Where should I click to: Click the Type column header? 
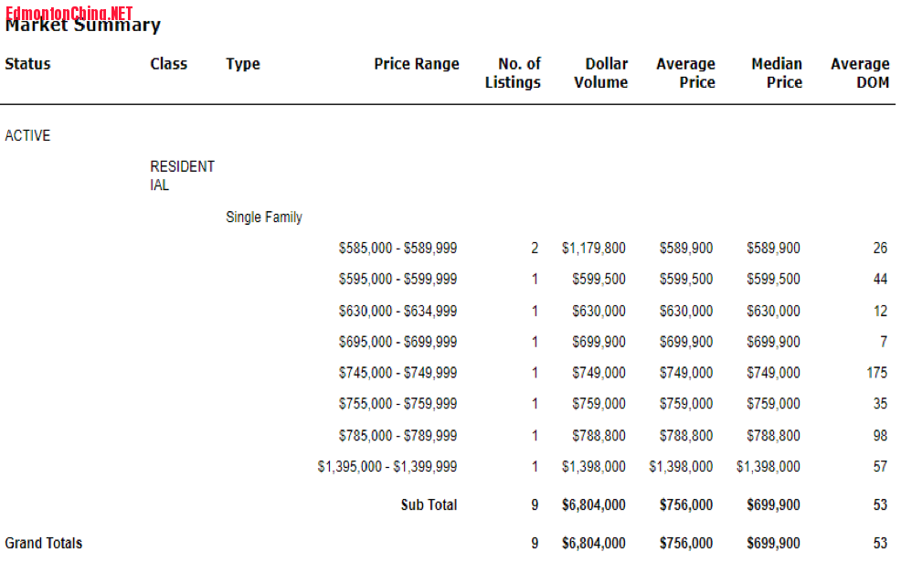[243, 64]
